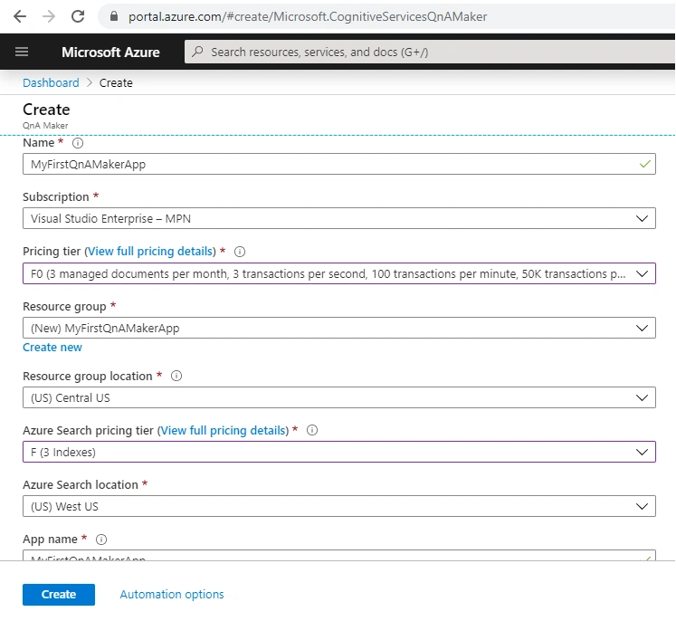Click the Azure Search pricing tier info icon
Screen dimensions: 676x621
(x=312, y=430)
